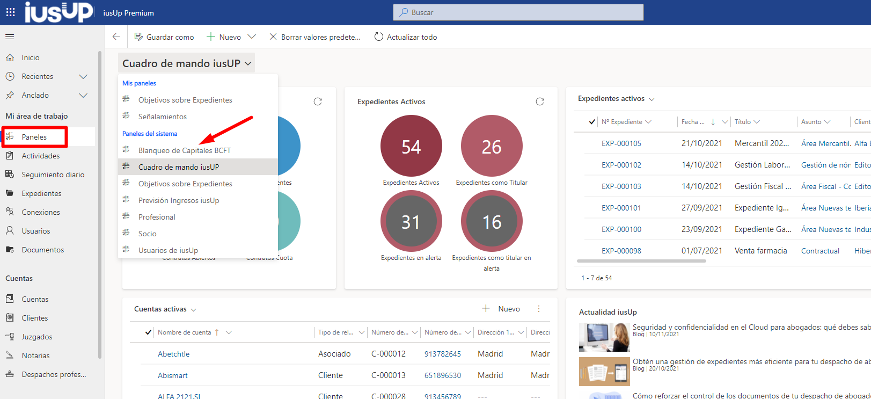Screen dimensions: 871x399
Task: Click the back arrow button
Action: (116, 37)
